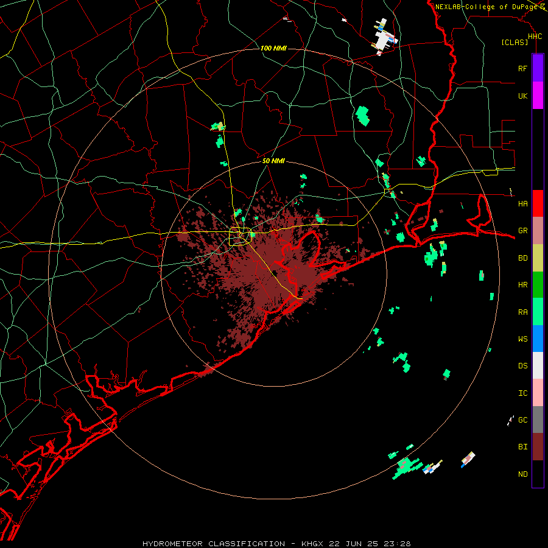Click the RA light green legend swatch

click(x=538, y=312)
